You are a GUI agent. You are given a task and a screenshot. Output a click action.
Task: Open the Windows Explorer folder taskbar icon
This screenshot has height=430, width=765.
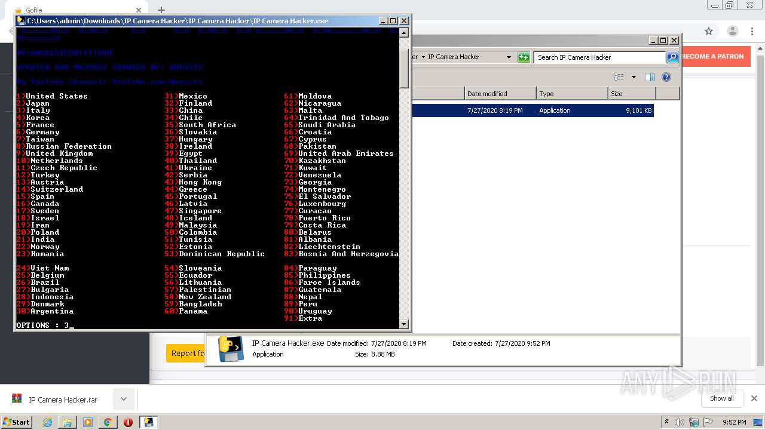coord(68,422)
